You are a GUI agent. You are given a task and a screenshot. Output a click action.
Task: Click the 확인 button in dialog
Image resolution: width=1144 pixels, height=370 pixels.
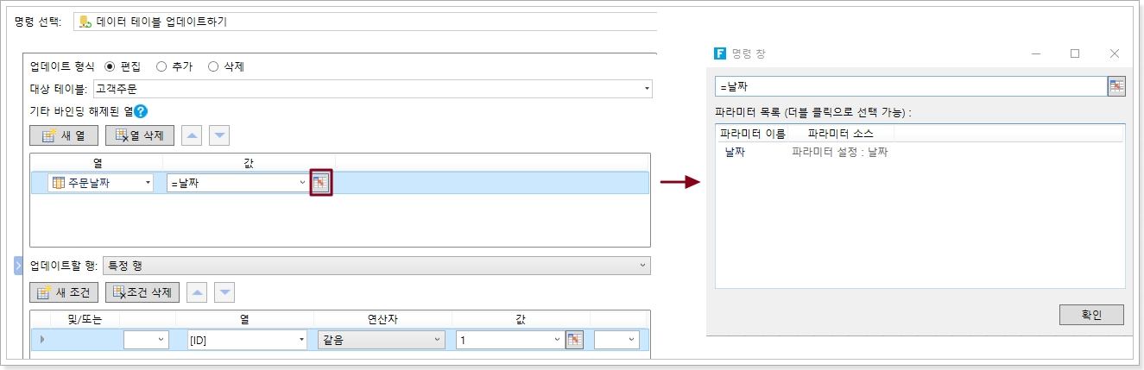[1091, 315]
